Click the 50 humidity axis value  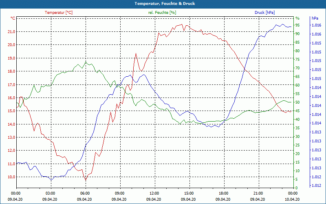[x=297, y=102]
